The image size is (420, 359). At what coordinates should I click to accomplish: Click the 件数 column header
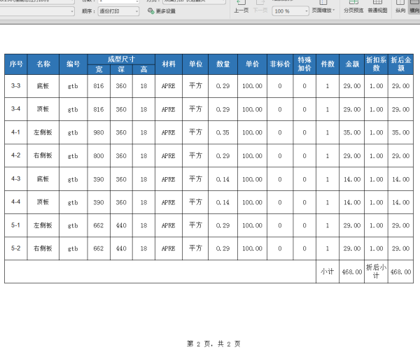pyautogui.click(x=328, y=64)
